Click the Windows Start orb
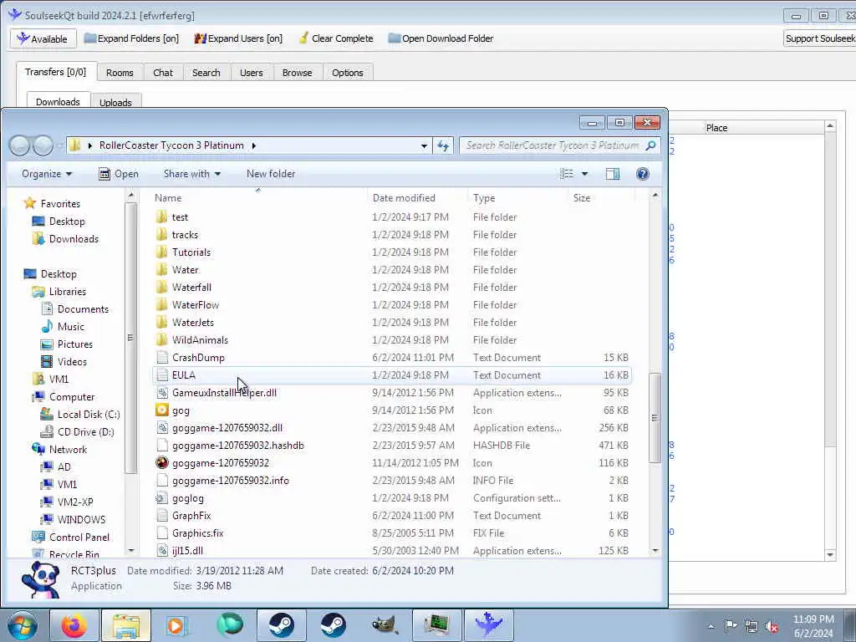 (23, 625)
